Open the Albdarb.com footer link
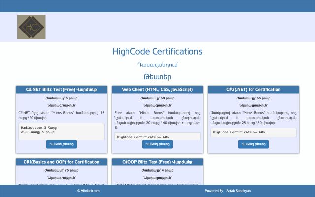This screenshot has height=197, width=315. click(89, 191)
